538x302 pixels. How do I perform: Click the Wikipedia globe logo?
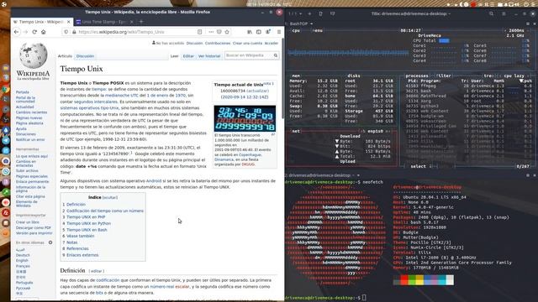tap(33, 56)
